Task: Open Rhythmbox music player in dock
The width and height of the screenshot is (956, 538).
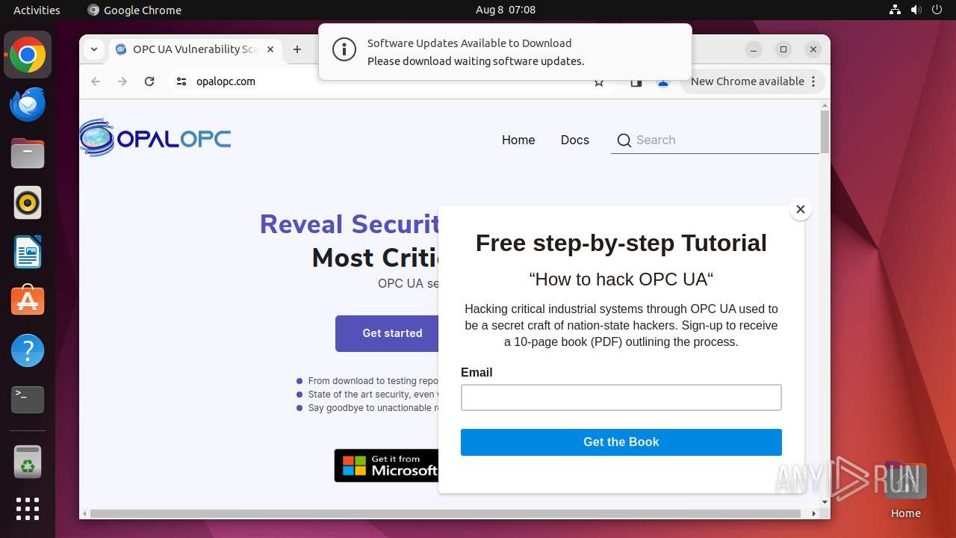Action: [28, 202]
